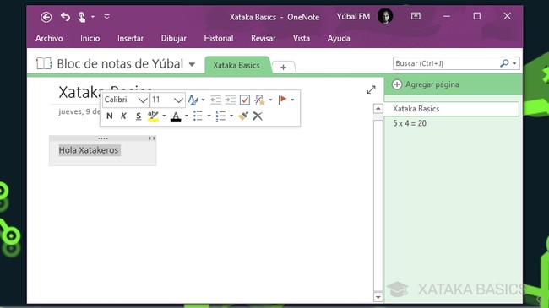
Task: Click the Delete X icon in mini toolbar
Action: coord(258,116)
